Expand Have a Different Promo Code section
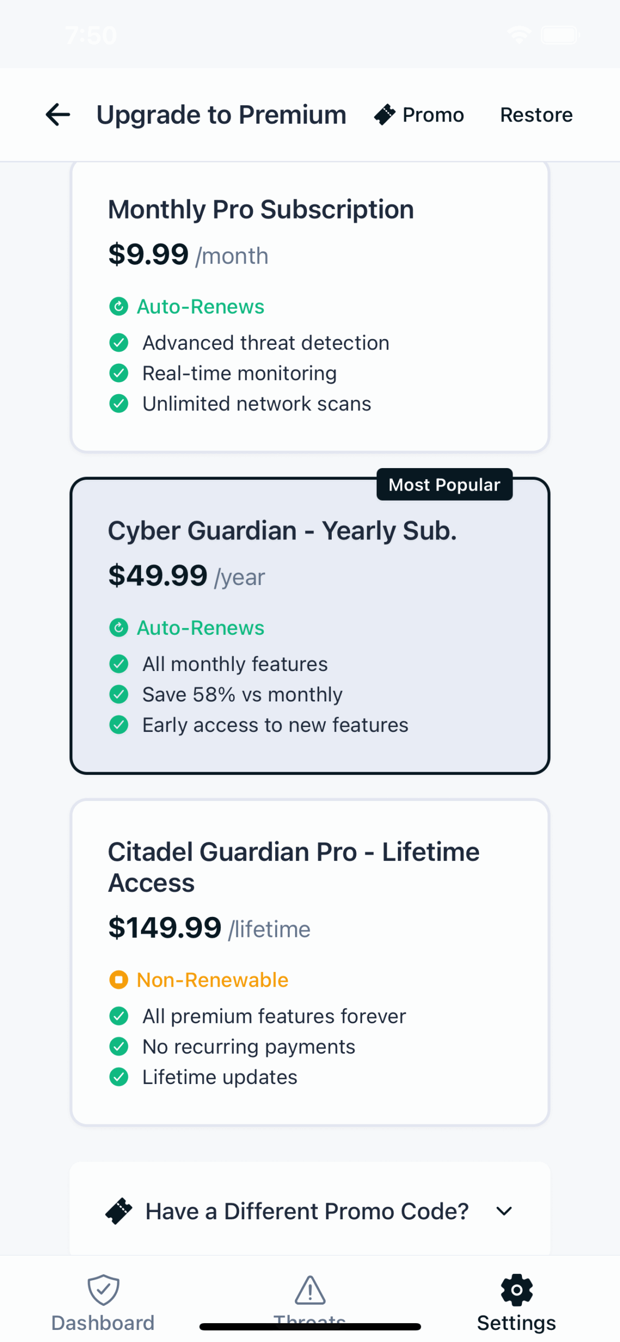 pos(307,1211)
